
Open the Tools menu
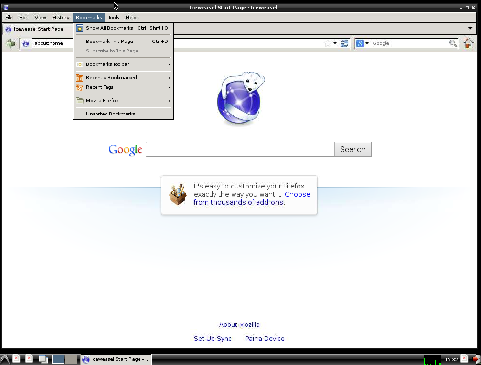114,18
